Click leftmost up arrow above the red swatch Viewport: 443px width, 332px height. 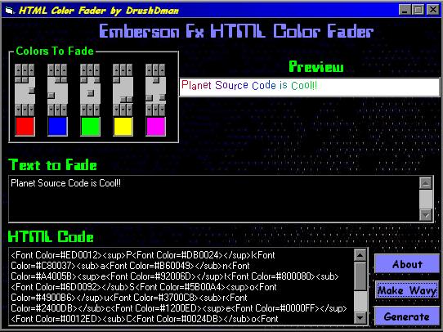coord(18,70)
